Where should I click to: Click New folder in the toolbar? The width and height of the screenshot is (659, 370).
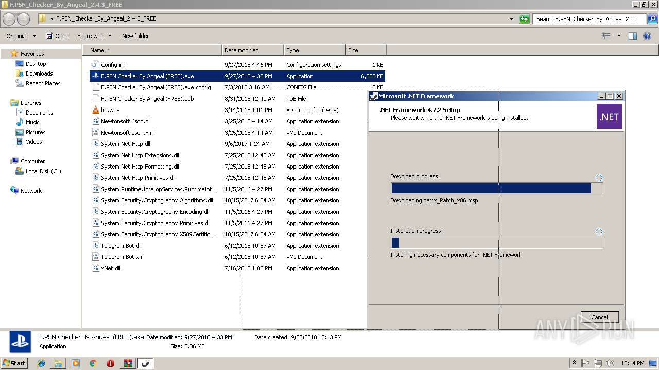(x=135, y=36)
